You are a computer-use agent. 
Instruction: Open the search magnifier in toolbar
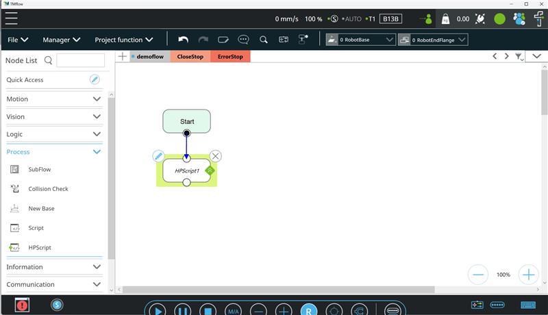pyautogui.click(x=264, y=40)
